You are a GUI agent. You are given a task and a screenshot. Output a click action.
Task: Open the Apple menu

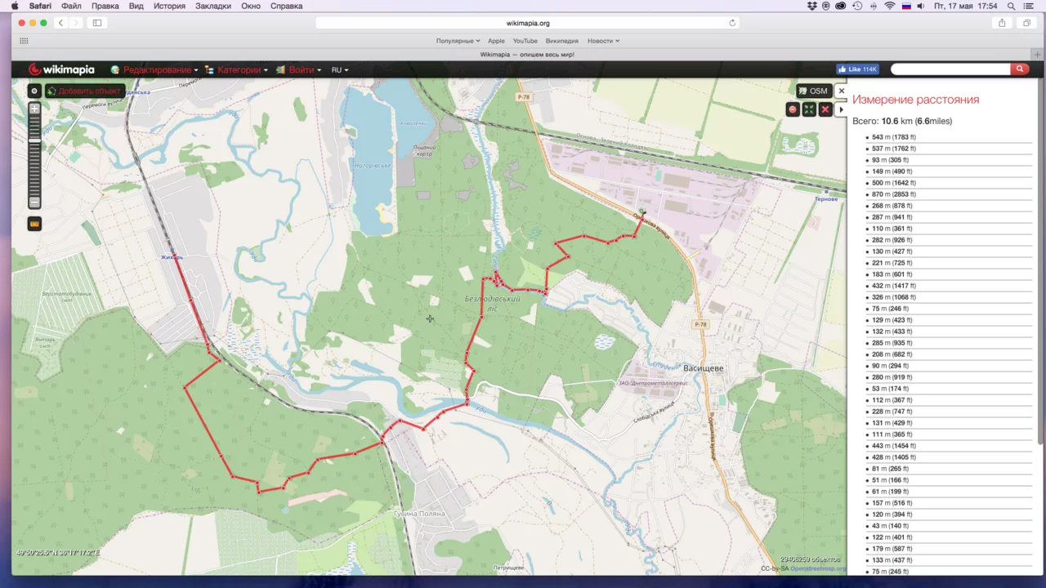tap(15, 6)
